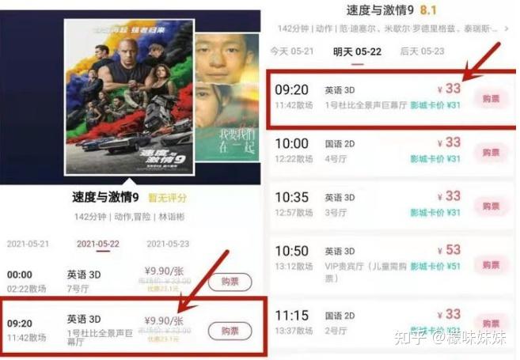
Task: Select the 后天 05-23 tab
Action: (422, 51)
